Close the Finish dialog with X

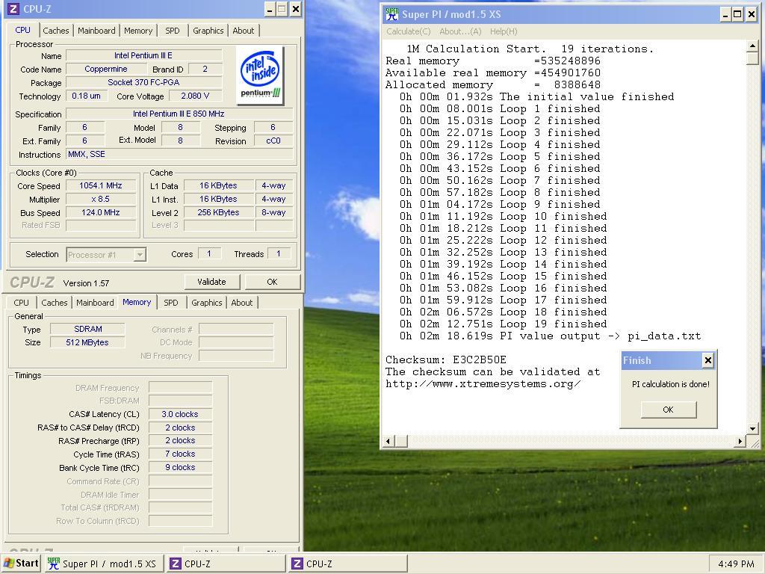pos(708,361)
